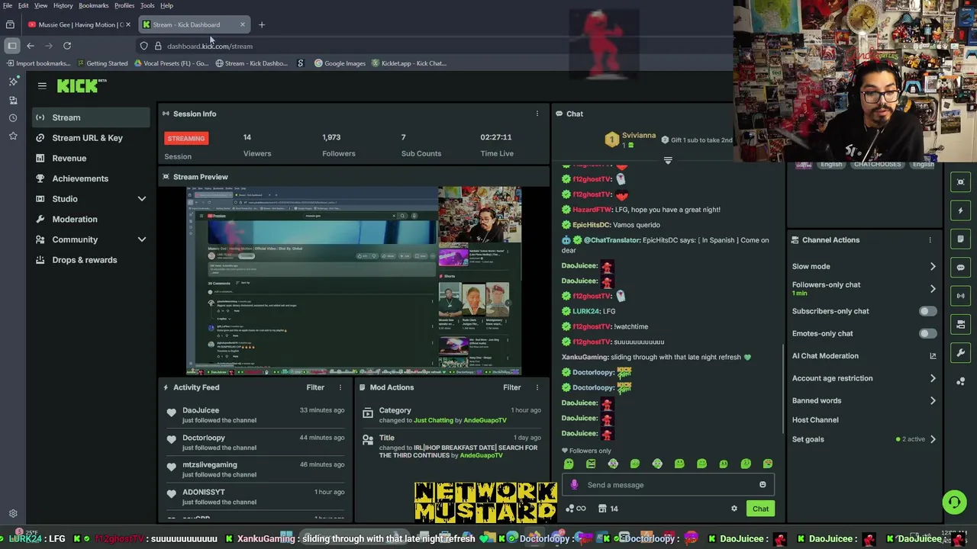Image resolution: width=977 pixels, height=549 pixels.
Task: Open new browser tab plus button
Action: [262, 24]
